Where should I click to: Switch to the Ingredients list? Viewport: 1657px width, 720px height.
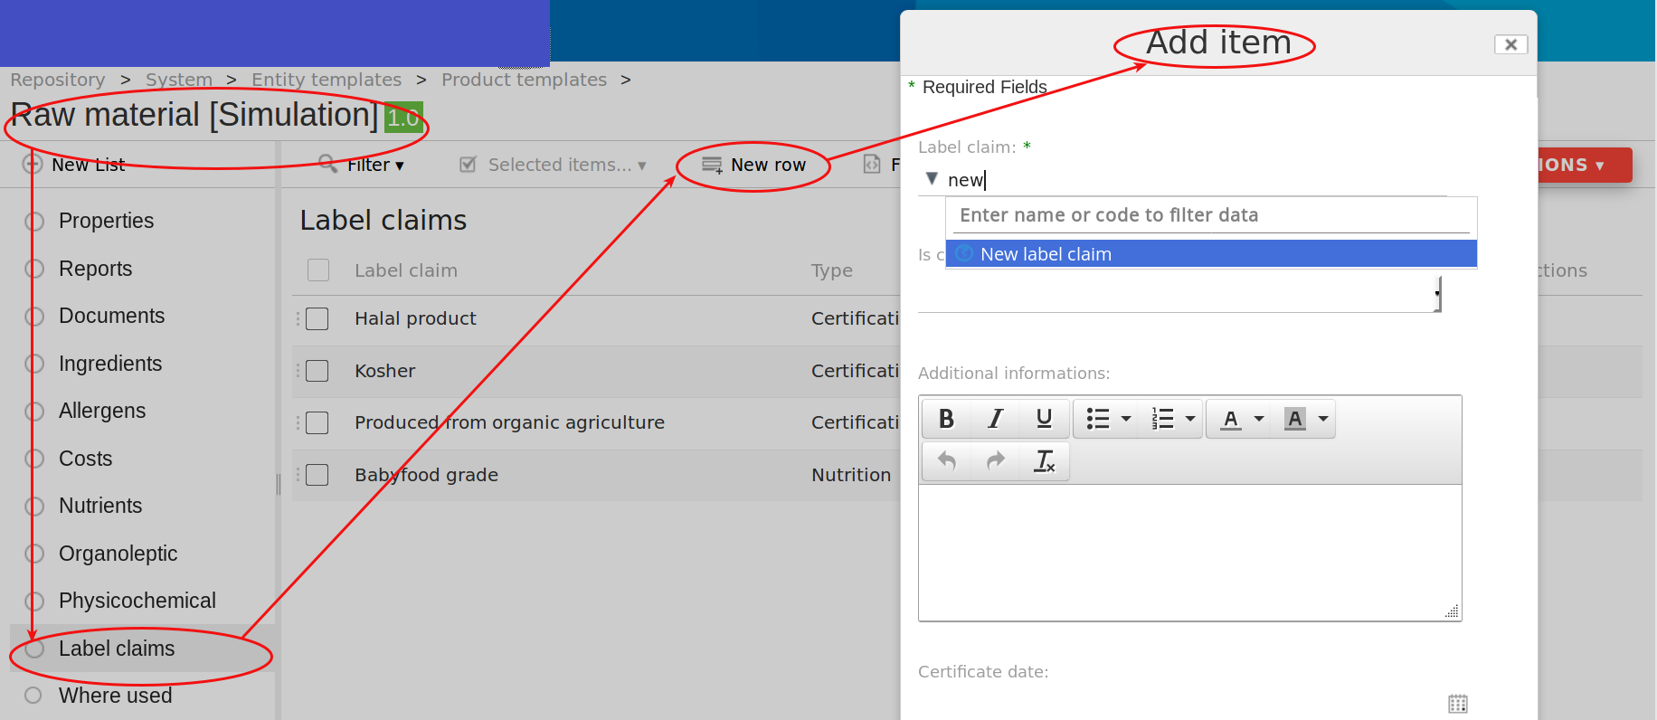[110, 364]
